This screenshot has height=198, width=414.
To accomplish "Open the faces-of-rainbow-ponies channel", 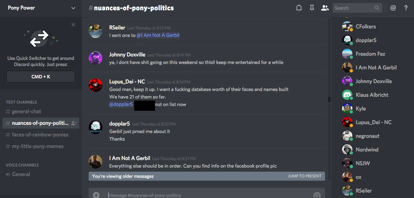I will 40,135.
